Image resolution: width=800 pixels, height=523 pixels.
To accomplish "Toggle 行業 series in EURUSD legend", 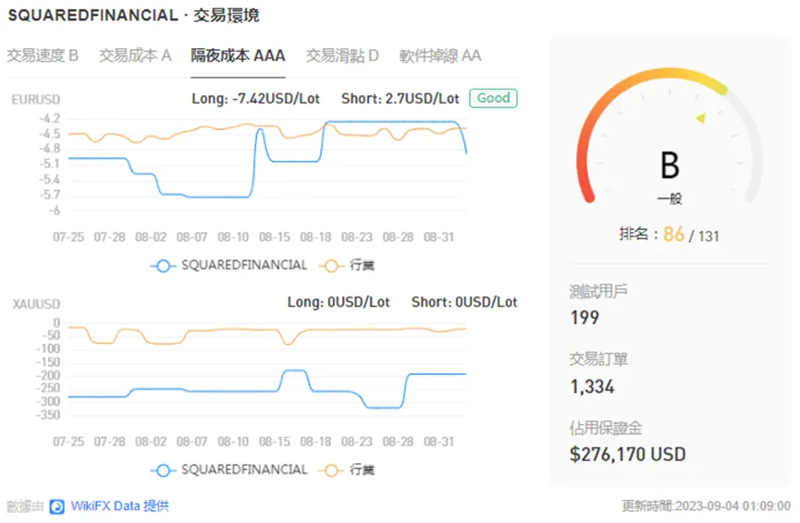I will tap(347, 265).
